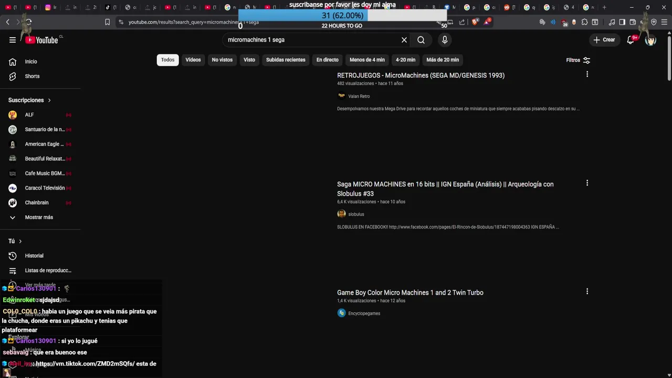Viewport: 672px width, 378px height.
Task: Open the Filtros panel
Action: [578, 60]
